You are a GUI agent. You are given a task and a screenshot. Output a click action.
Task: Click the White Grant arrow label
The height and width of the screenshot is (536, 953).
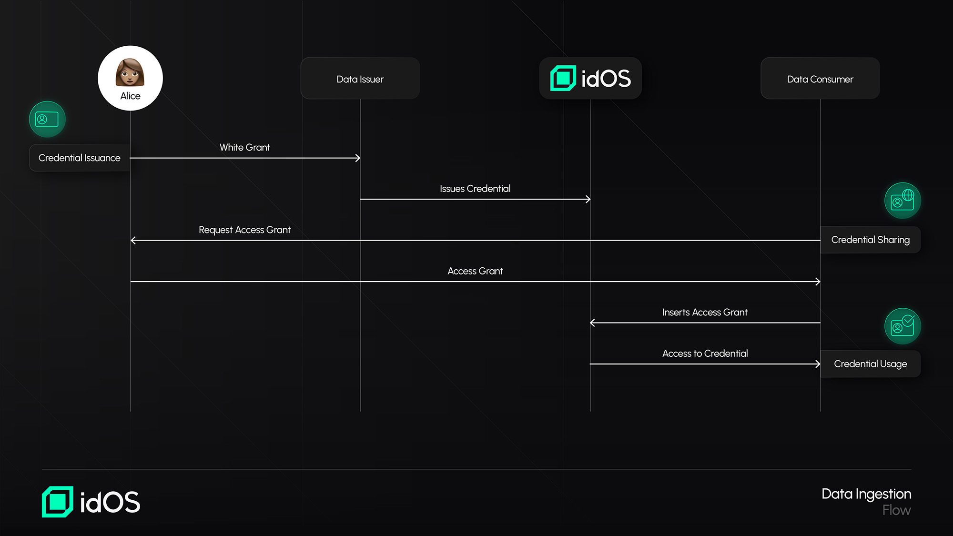point(244,147)
